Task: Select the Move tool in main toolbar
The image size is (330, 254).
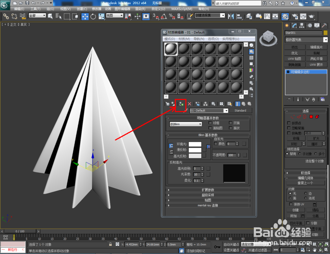Action: click(85, 16)
